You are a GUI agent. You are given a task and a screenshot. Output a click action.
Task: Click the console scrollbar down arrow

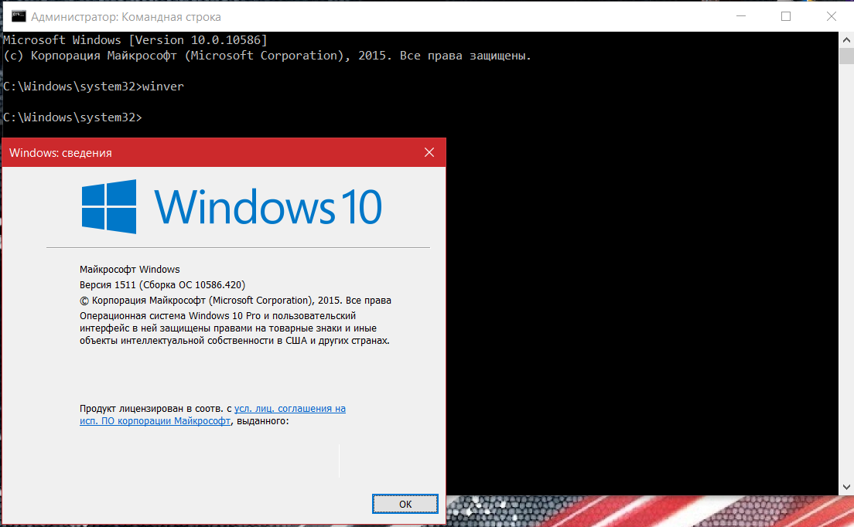[846, 488]
